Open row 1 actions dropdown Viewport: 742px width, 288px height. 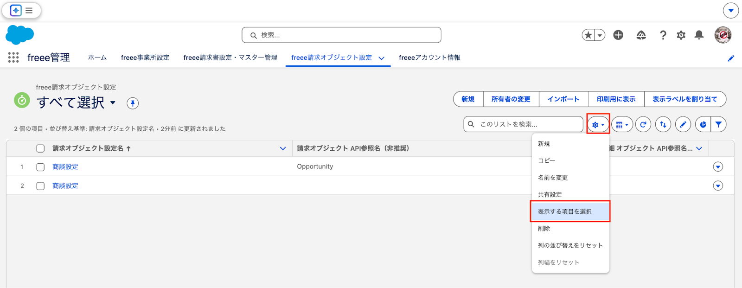718,167
